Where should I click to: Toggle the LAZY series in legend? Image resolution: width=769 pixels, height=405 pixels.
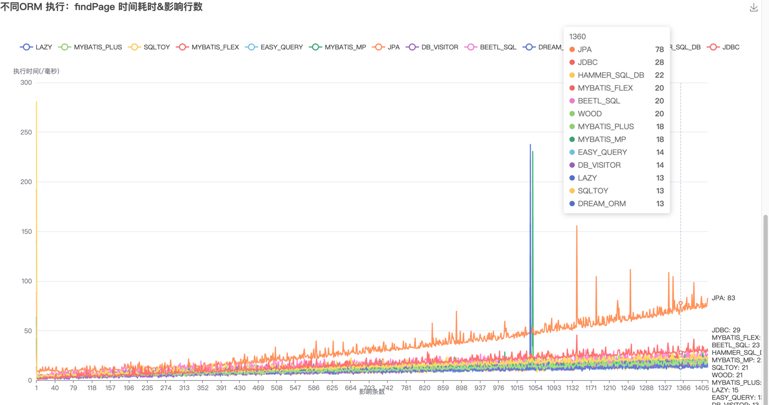pos(36,47)
